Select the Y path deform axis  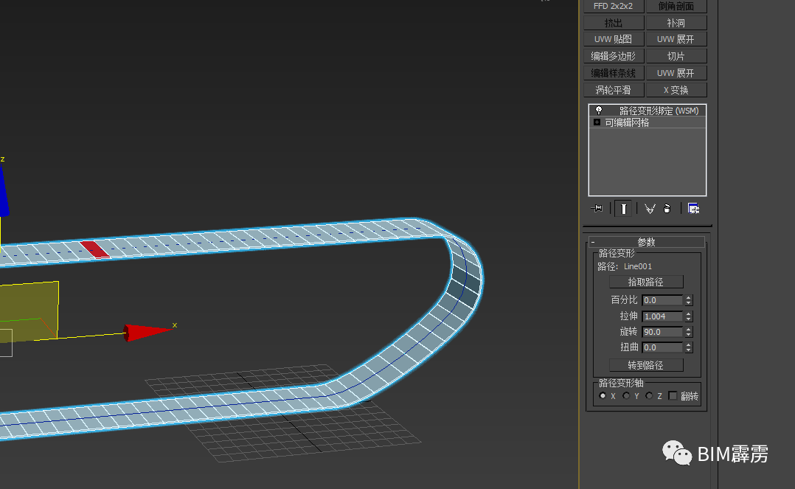(x=626, y=396)
